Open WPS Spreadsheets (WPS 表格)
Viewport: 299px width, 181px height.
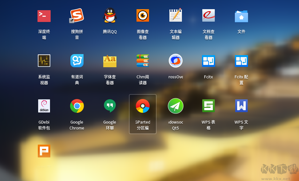point(209,106)
